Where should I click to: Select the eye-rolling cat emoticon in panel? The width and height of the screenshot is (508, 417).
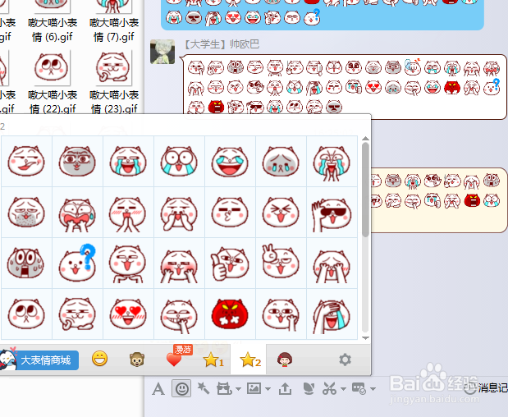26,314
